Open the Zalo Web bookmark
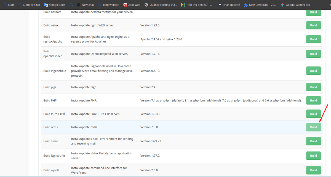The width and height of the screenshot is (331, 177). pos(132,5)
